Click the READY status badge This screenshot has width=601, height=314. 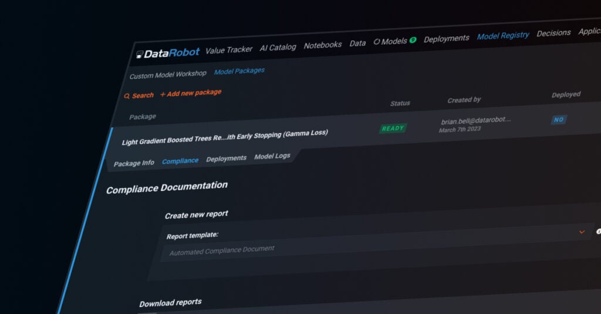(x=393, y=128)
